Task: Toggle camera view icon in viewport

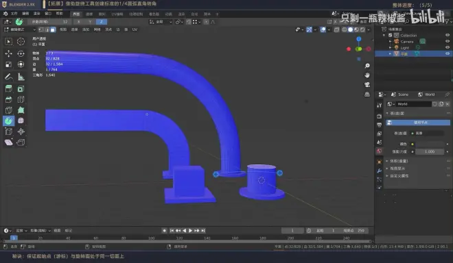Action: click(x=367, y=84)
